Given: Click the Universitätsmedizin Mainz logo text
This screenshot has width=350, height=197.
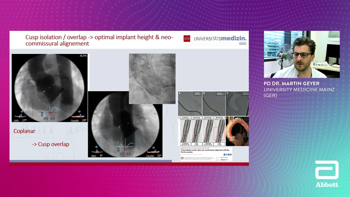Looking at the screenshot, I should coord(220,39).
